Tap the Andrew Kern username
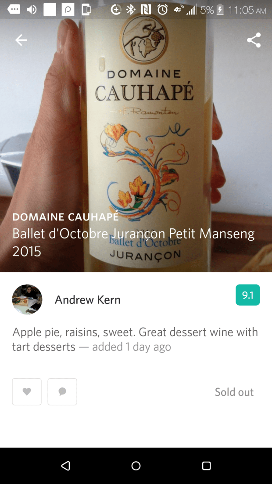Screen dimensions: 272x484 click(87, 300)
